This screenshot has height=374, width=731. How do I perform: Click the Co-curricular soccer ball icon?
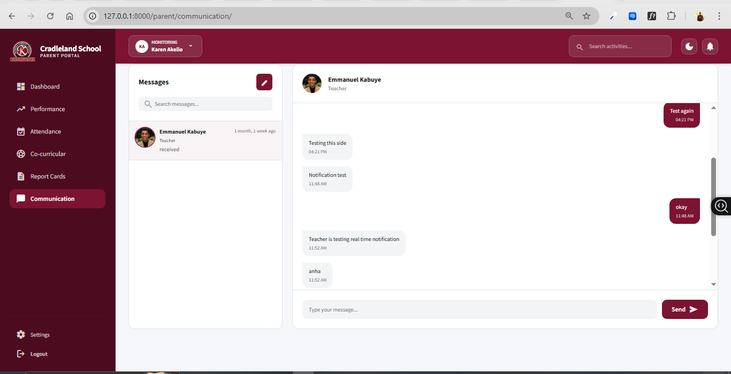pyautogui.click(x=21, y=154)
